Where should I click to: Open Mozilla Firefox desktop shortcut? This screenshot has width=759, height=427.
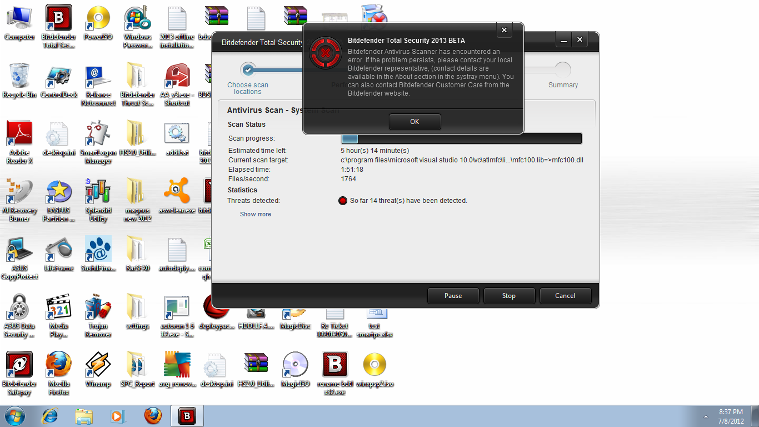59,374
